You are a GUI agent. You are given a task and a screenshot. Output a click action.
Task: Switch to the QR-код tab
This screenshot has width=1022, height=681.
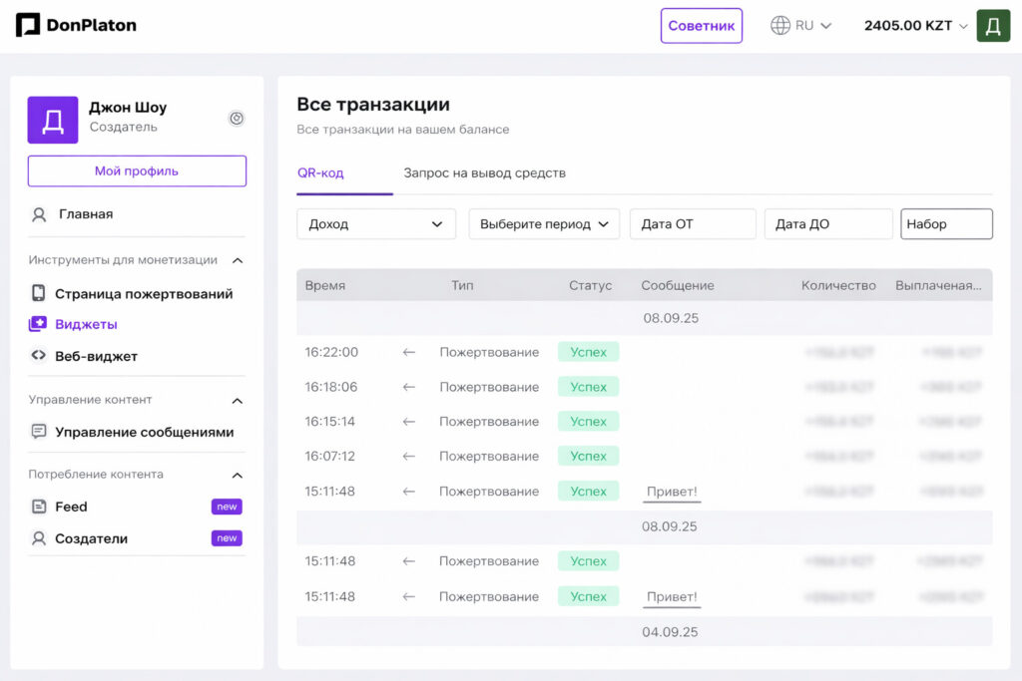pos(322,172)
